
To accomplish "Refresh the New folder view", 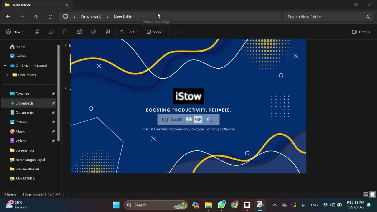I will tap(50, 17).
